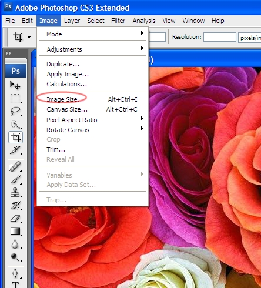Open the Select menu

pyautogui.click(x=96, y=21)
